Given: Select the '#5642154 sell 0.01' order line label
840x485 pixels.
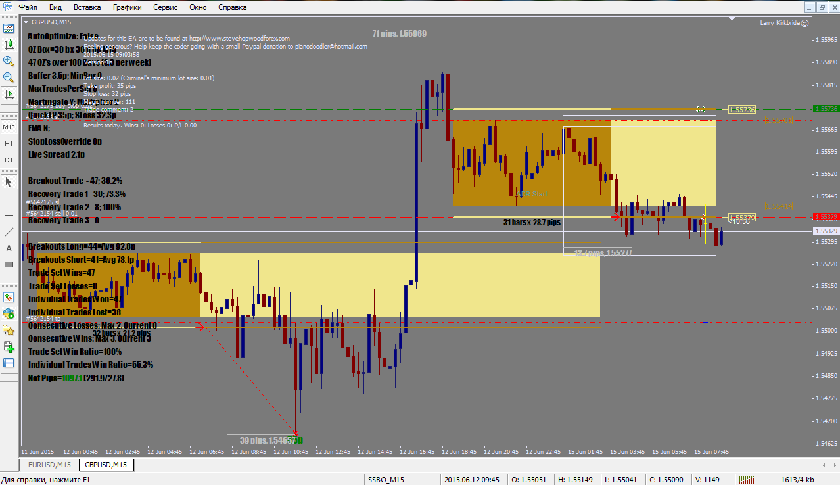Looking at the screenshot, I should pyautogui.click(x=52, y=214).
